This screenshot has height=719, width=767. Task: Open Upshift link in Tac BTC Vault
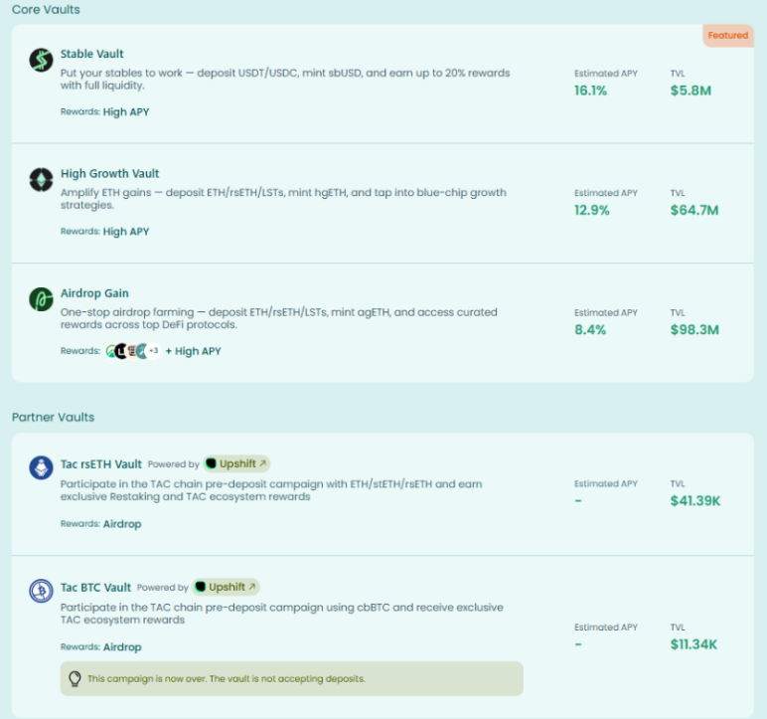point(226,587)
